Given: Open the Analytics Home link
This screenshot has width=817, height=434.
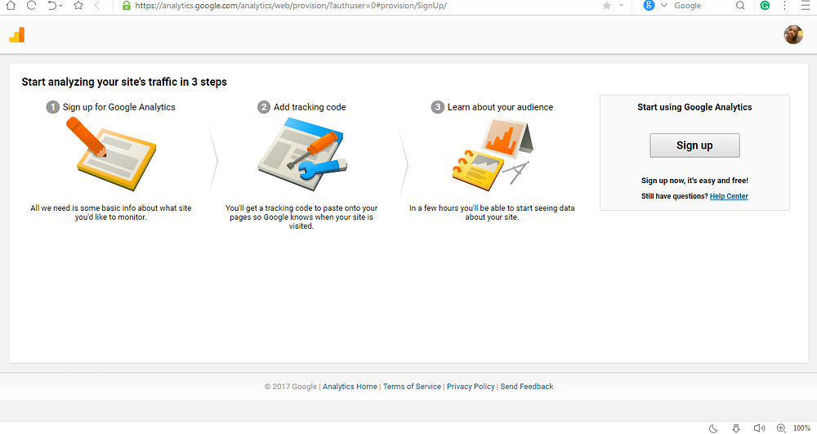Looking at the screenshot, I should click(350, 387).
